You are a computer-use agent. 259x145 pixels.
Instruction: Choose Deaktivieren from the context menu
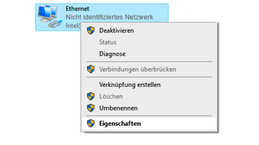click(x=116, y=30)
